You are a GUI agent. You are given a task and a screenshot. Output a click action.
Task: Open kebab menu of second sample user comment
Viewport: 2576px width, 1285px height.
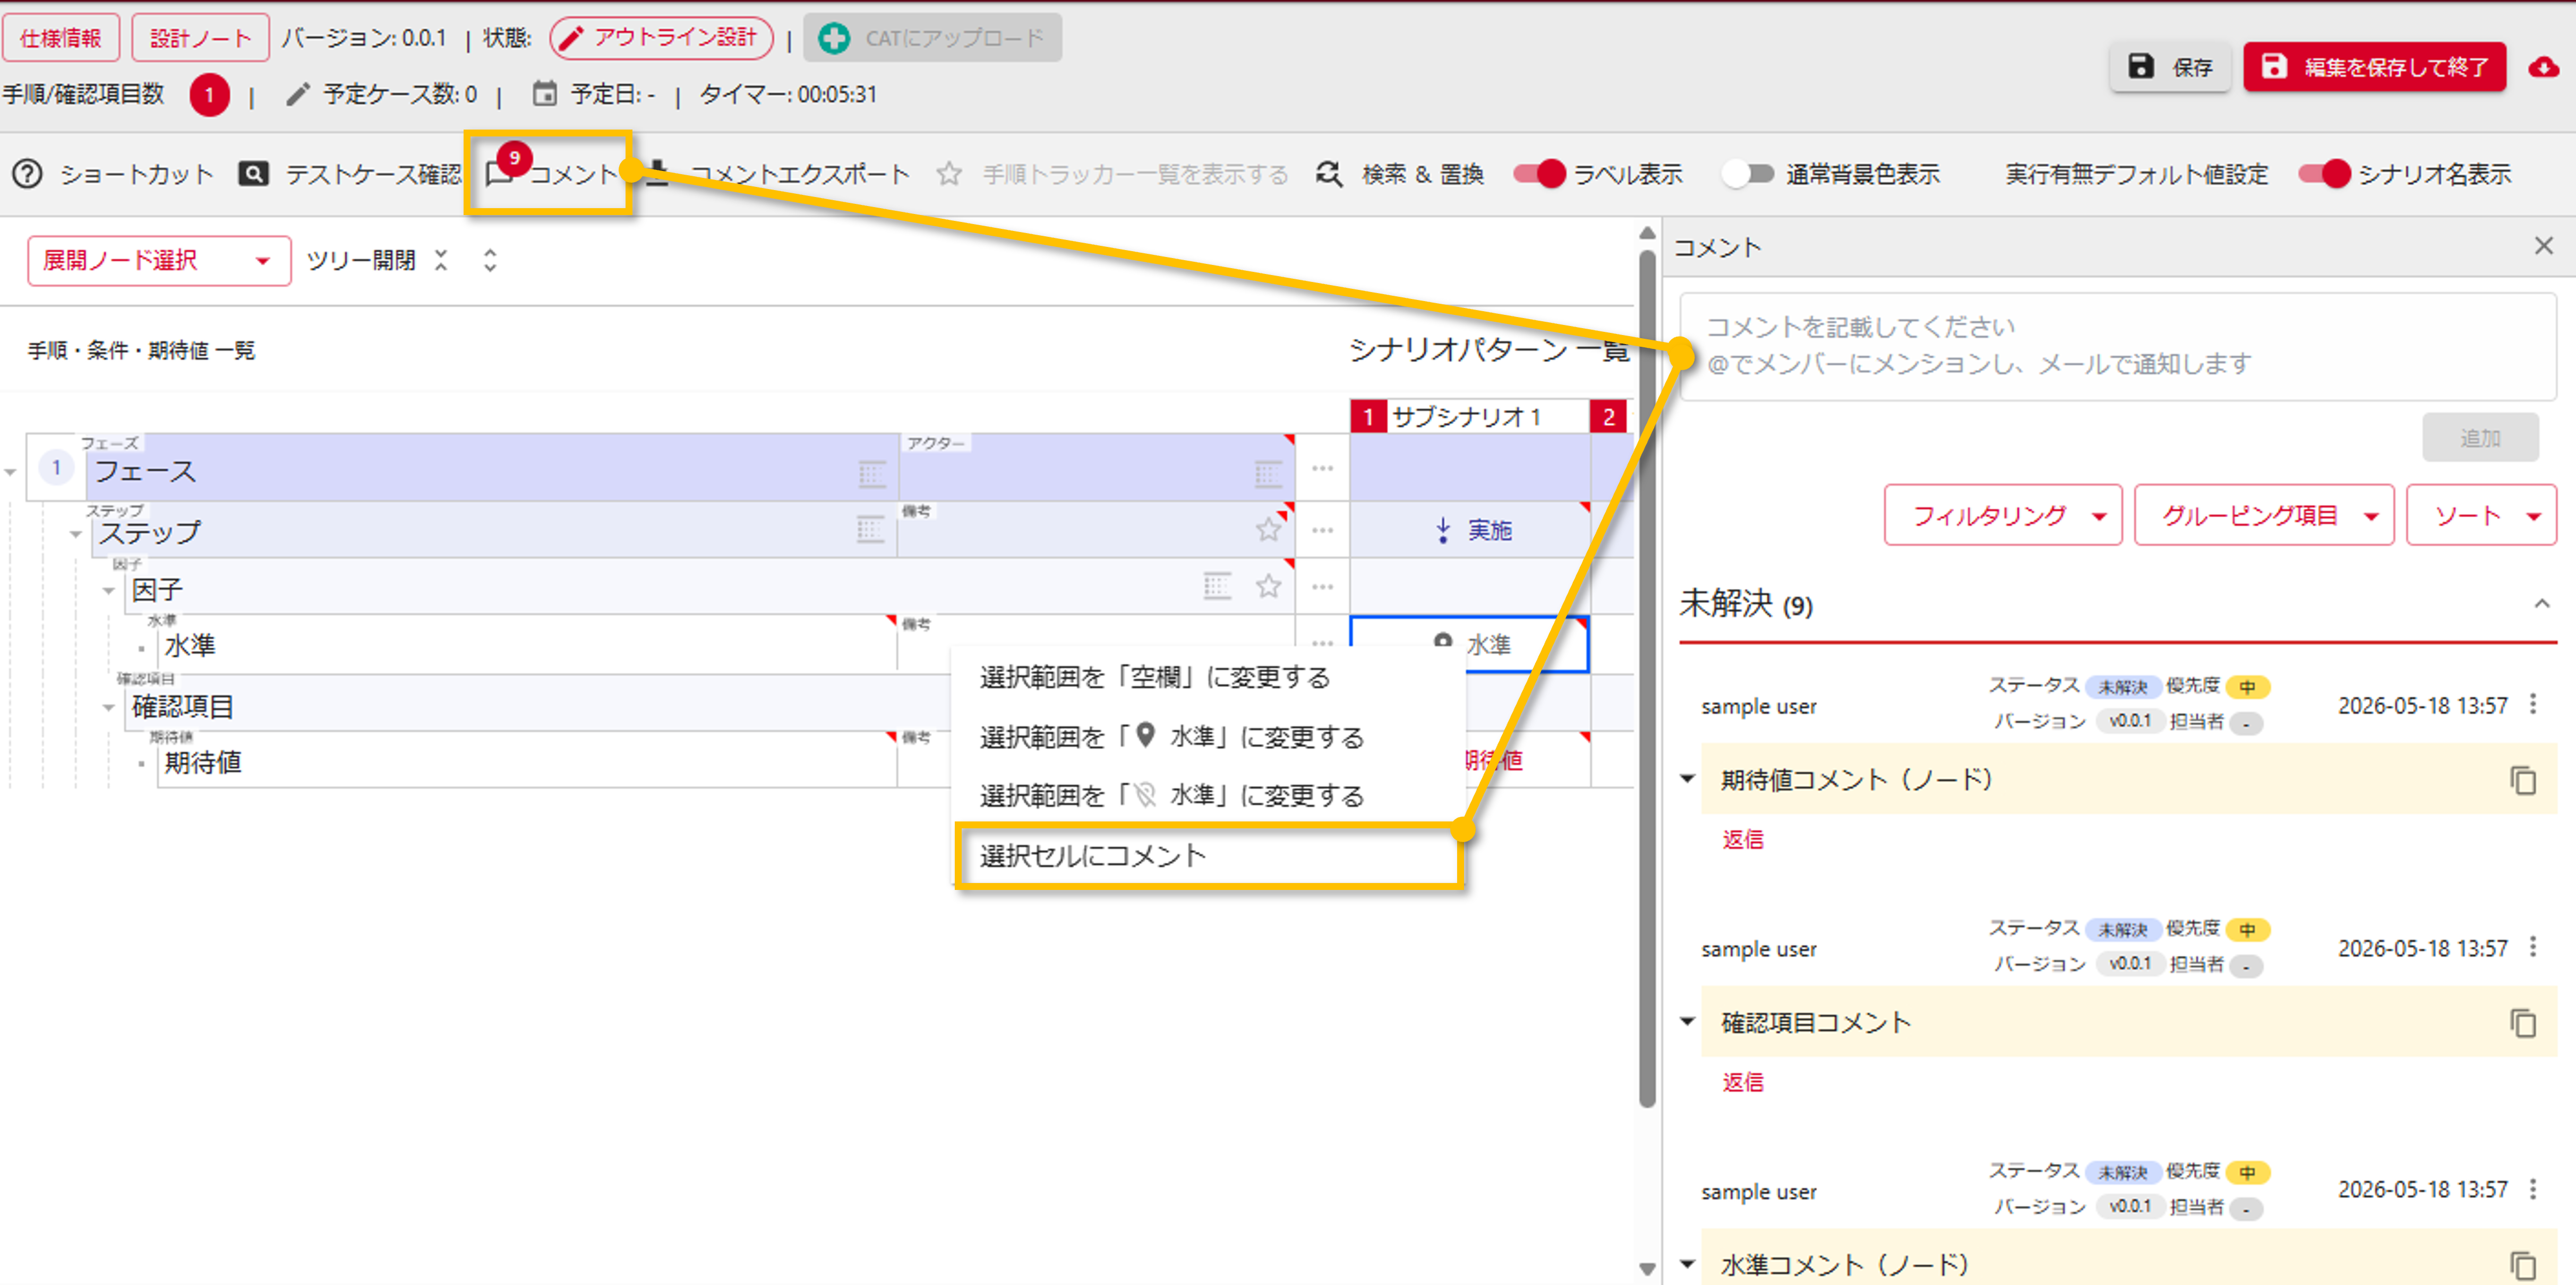2533,946
